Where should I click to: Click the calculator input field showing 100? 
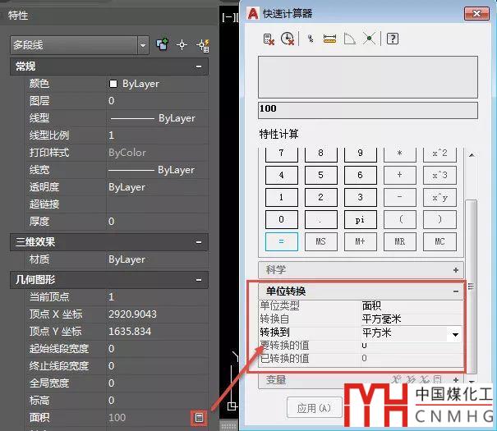click(367, 108)
